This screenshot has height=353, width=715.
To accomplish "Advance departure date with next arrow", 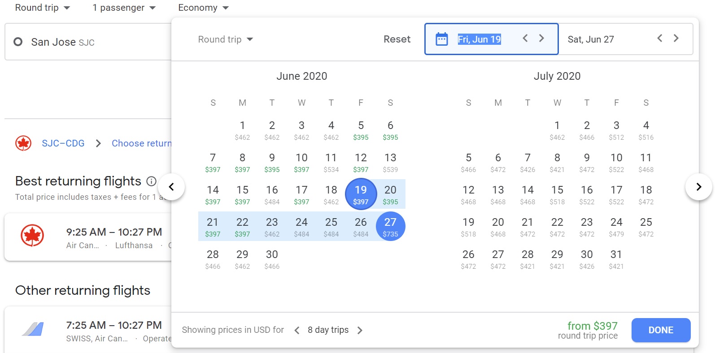I will pos(541,39).
